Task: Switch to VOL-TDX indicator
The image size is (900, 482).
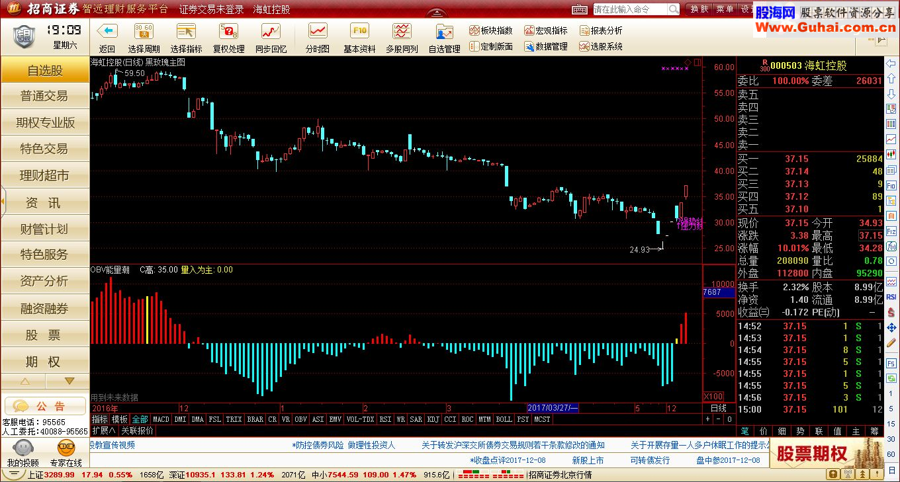Action: pyautogui.click(x=360, y=419)
